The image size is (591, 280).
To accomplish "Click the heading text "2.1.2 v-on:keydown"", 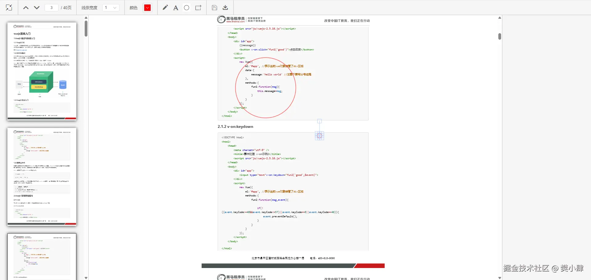I will pos(235,127).
